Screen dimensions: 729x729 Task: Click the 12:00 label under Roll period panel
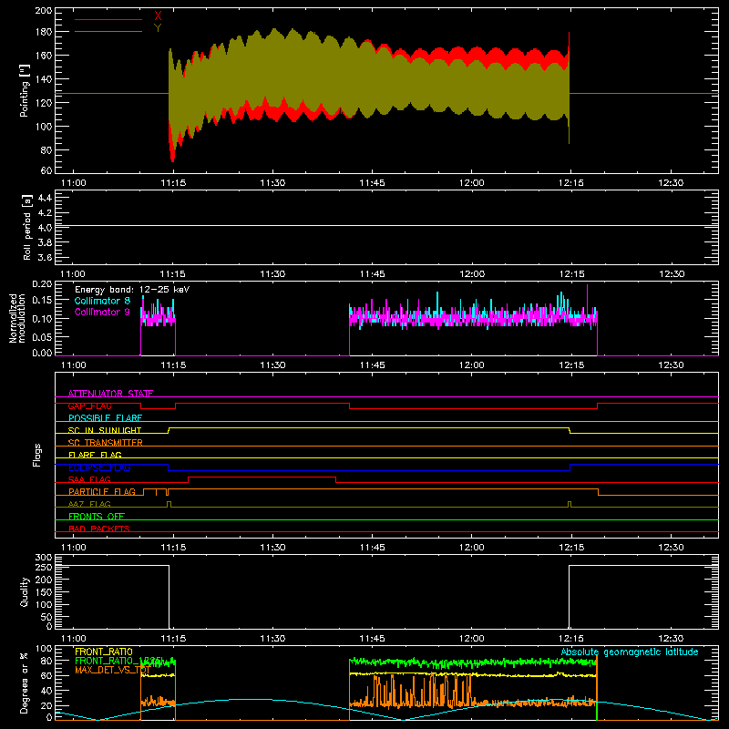click(472, 274)
